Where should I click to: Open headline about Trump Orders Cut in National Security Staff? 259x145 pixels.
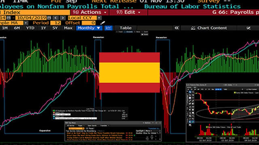pyautogui.click(x=94, y=138)
